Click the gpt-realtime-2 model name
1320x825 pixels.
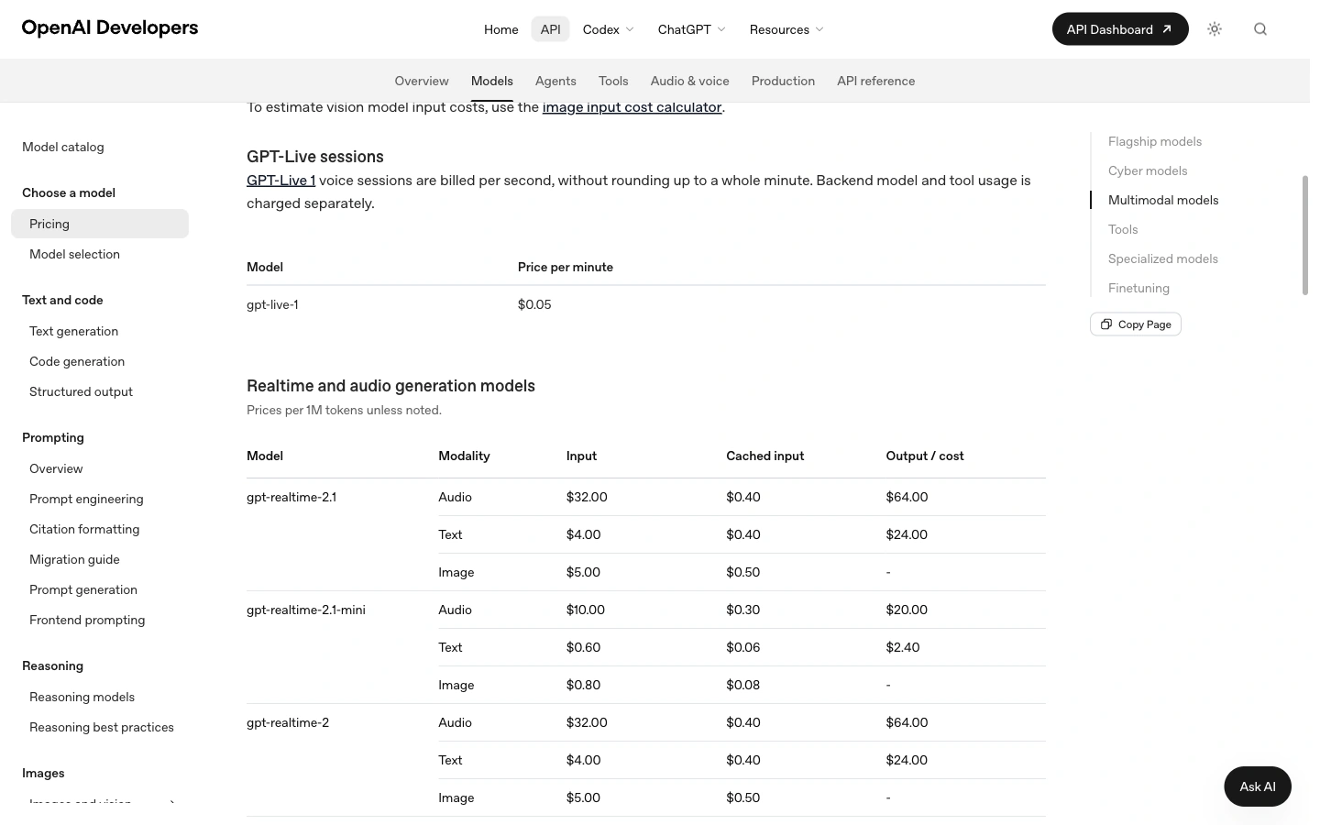[288, 722]
